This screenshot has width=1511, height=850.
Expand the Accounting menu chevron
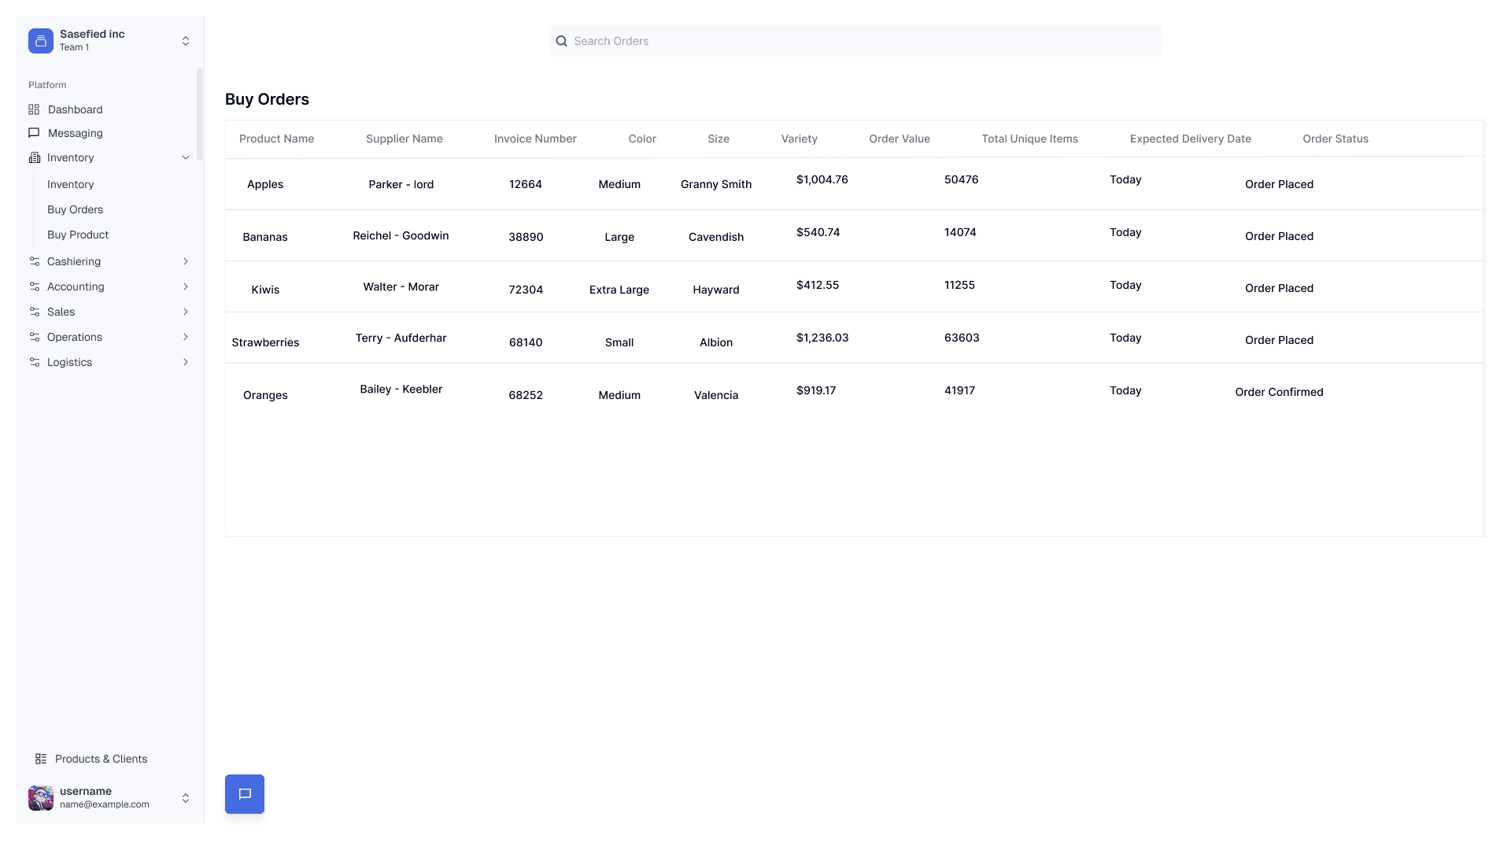(186, 286)
